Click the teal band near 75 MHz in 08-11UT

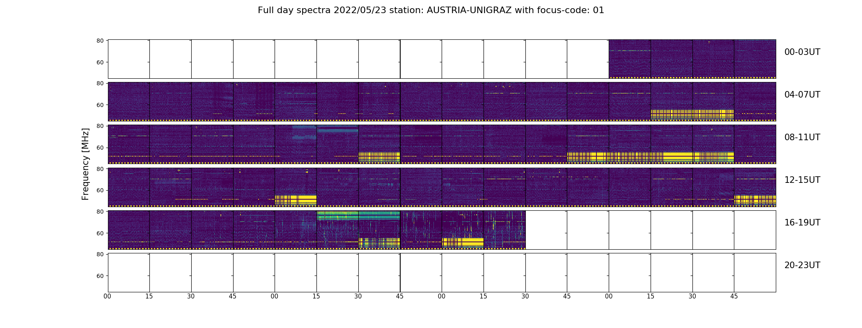click(x=337, y=130)
